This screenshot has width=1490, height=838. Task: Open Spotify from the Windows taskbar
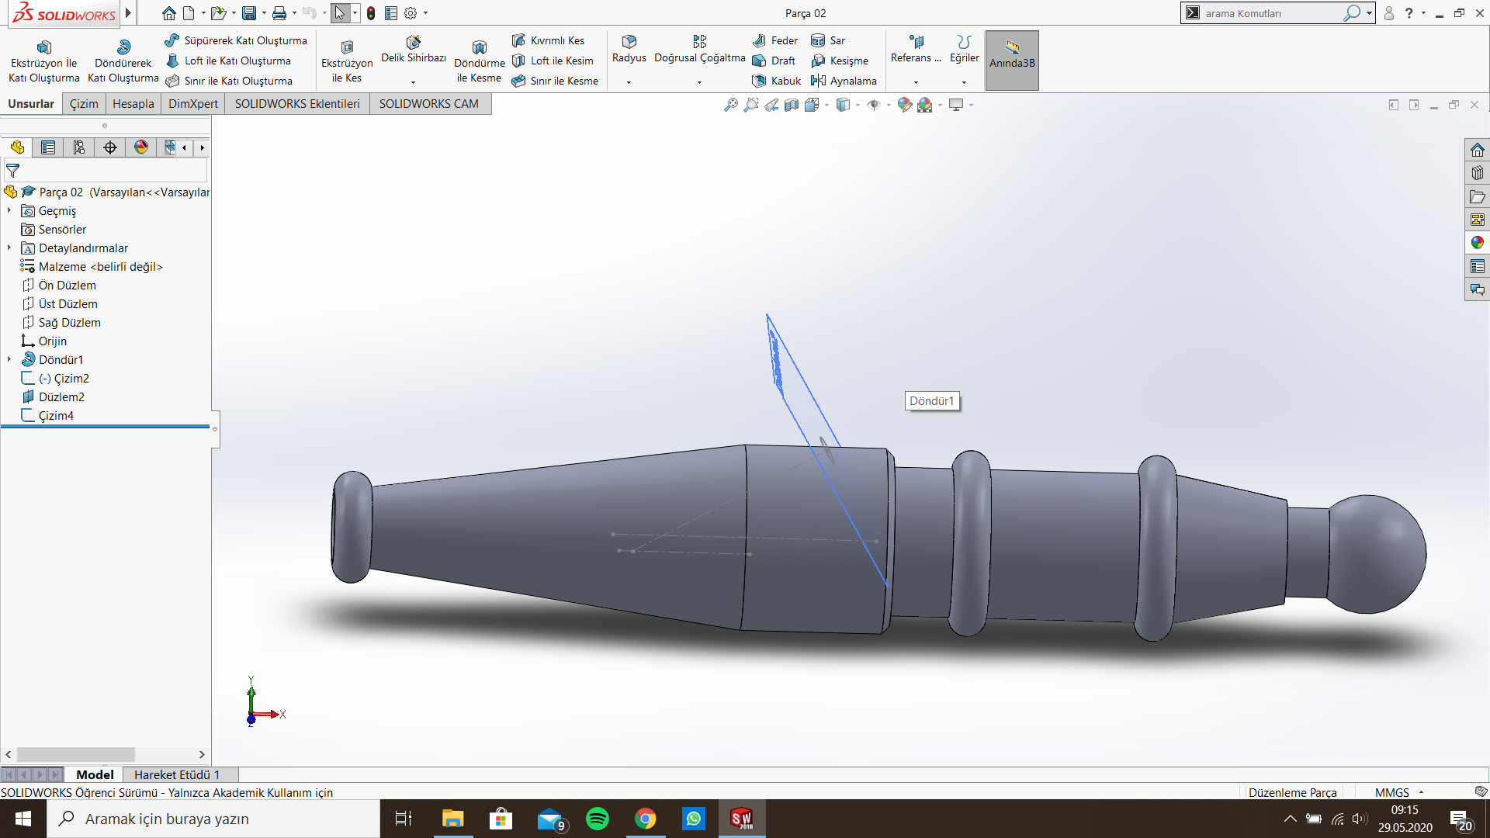(598, 819)
